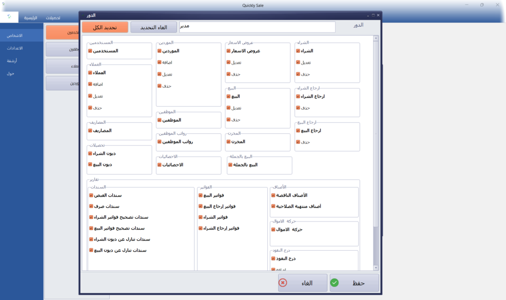This screenshot has height=300, width=506.
Task: Click the role name field containing مدير
Action: [257, 27]
